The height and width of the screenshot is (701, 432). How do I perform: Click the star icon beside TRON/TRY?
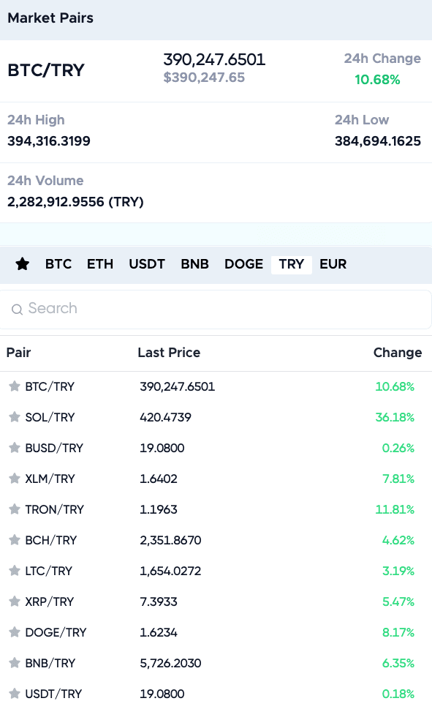(x=15, y=509)
